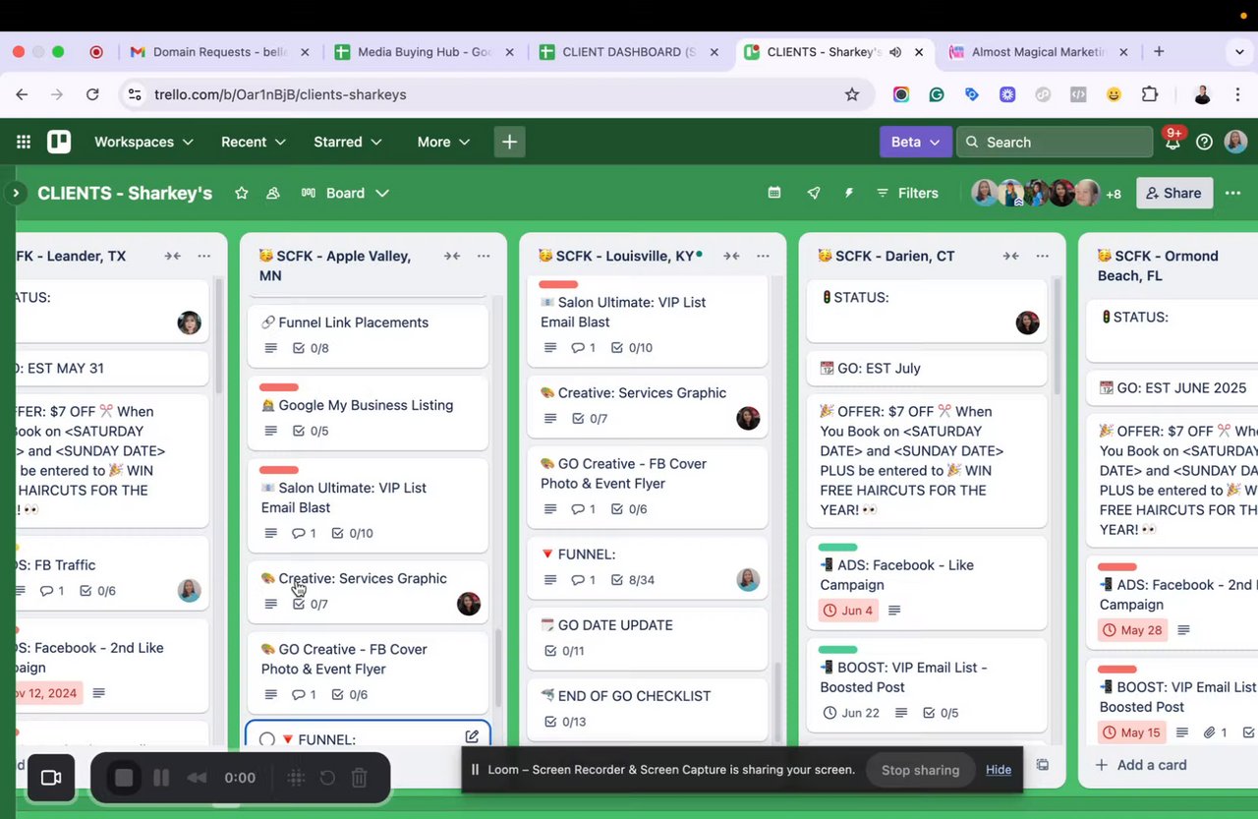Open Funnel Link Placements 0/8 checklist badge
This screenshot has height=819, width=1258.
(311, 348)
